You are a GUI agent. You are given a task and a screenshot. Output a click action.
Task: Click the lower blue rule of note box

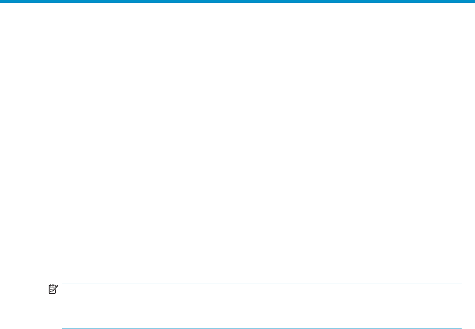[x=262, y=329]
